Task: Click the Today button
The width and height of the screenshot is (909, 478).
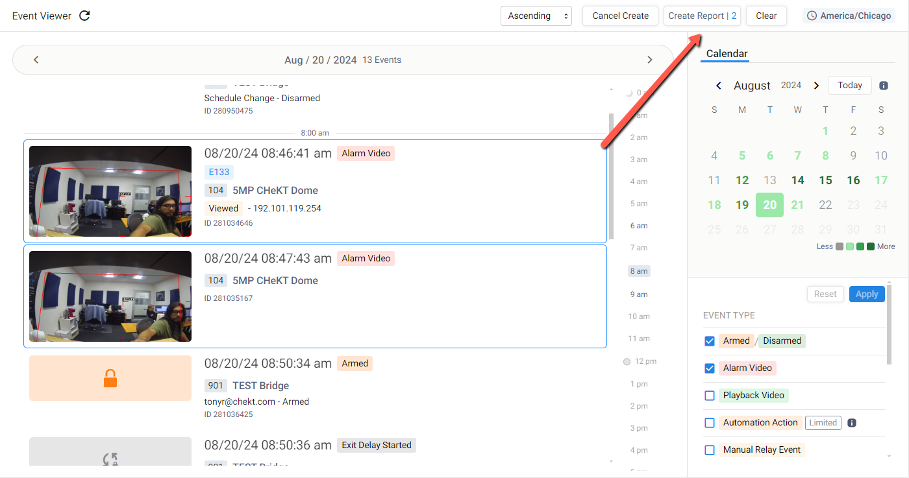Action: point(849,85)
